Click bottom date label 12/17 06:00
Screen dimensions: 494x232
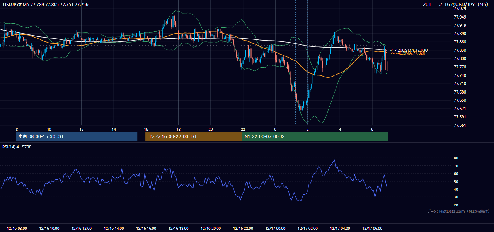pyautogui.click(x=372, y=229)
